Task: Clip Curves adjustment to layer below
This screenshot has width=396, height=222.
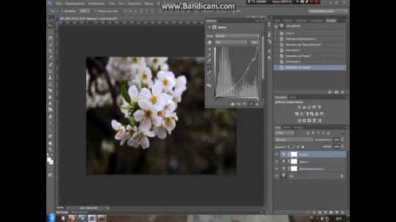Action: [x=232, y=104]
